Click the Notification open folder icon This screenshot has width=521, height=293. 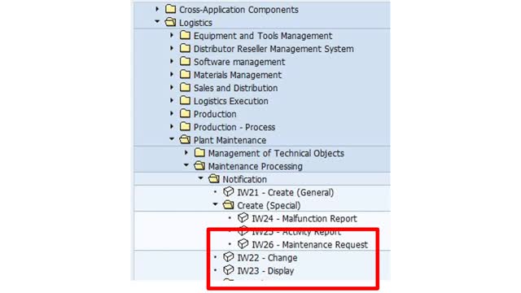click(x=214, y=179)
